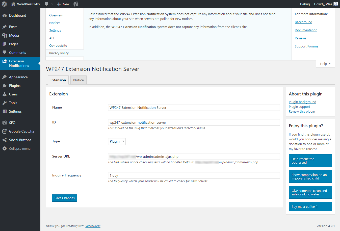This screenshot has width=340, height=231.
Task: Click into the ID input field
Action: coord(194,122)
